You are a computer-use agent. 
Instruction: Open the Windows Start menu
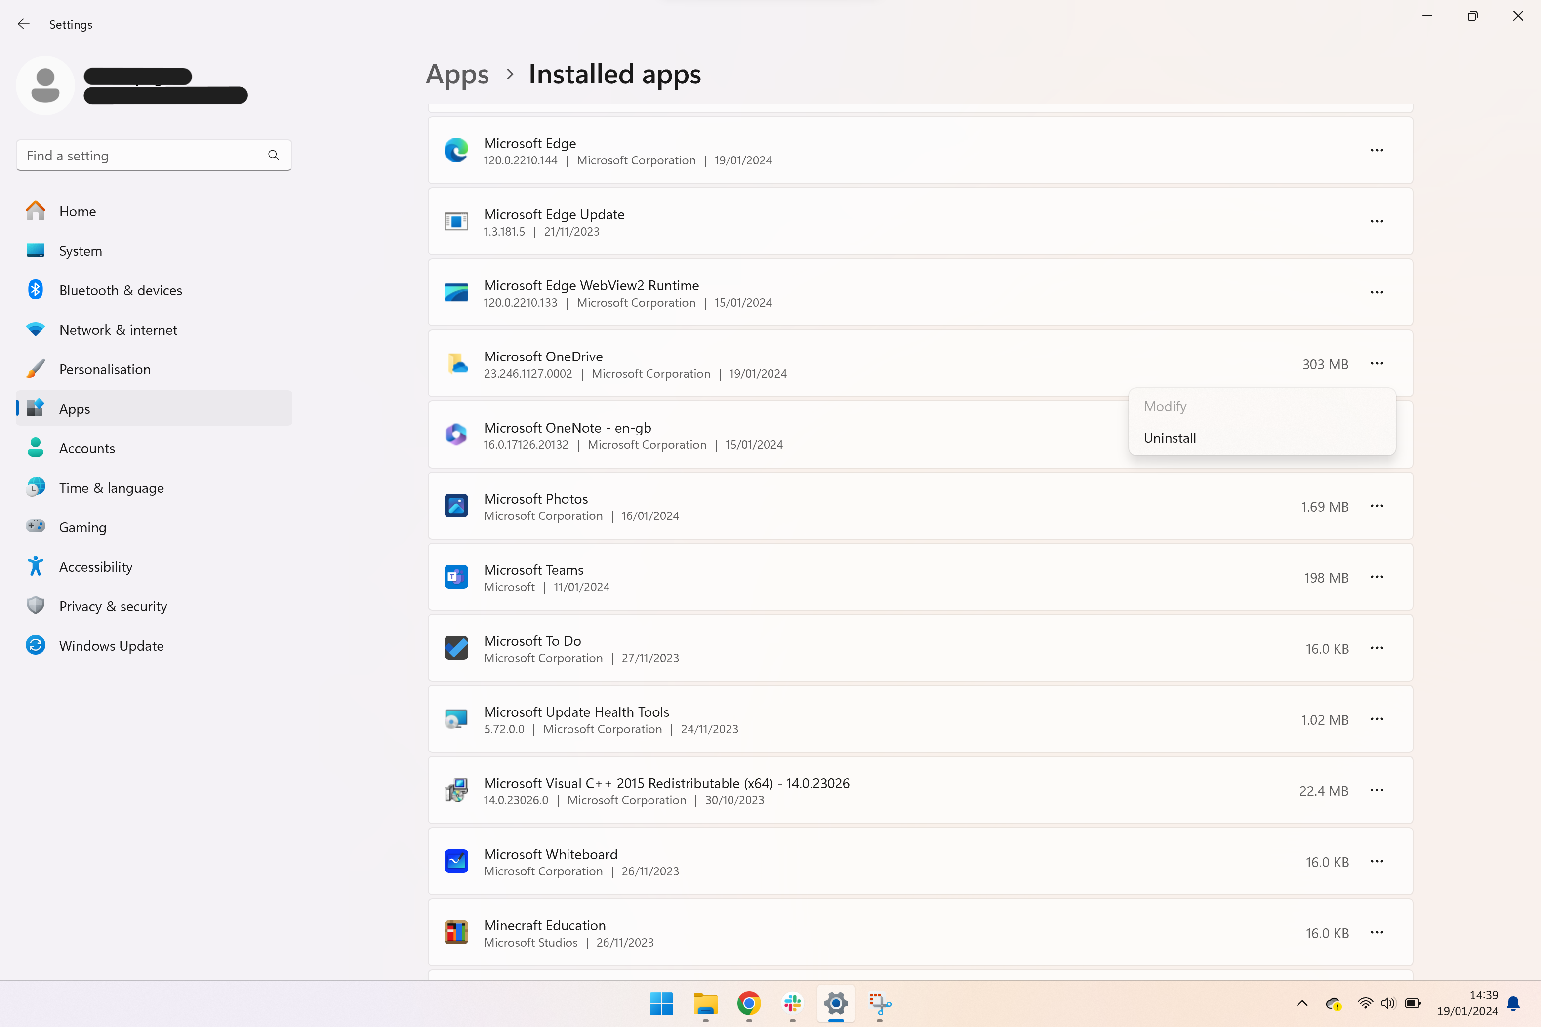(661, 1003)
